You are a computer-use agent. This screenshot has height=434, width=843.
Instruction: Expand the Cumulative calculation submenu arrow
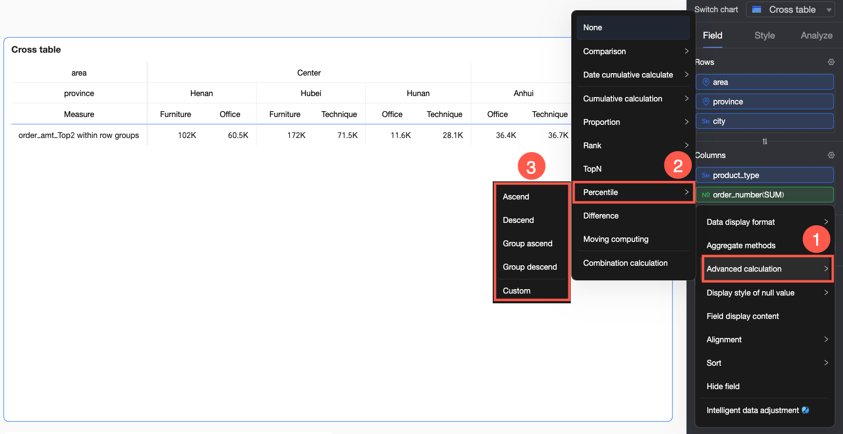click(686, 99)
